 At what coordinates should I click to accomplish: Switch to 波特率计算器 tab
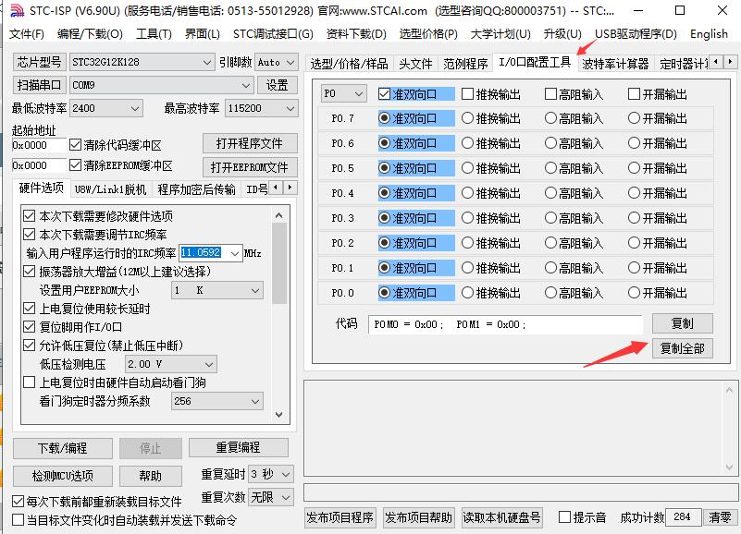click(615, 63)
